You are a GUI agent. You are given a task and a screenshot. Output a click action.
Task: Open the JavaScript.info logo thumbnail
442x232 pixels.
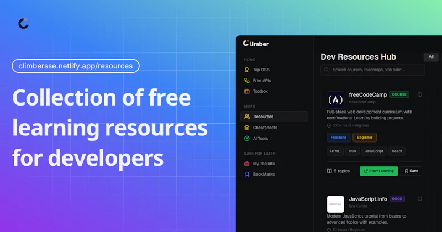pos(335,204)
